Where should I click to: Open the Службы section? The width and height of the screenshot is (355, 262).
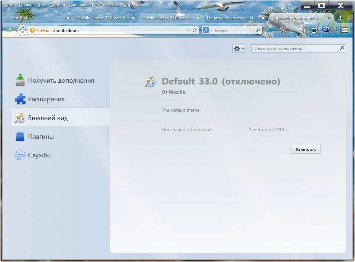[x=60, y=155]
